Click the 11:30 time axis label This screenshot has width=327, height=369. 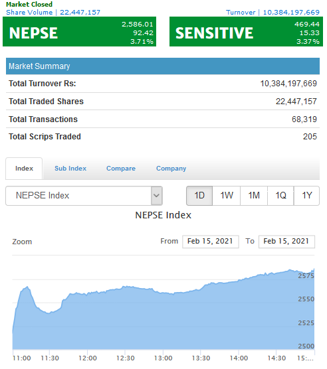50,358
